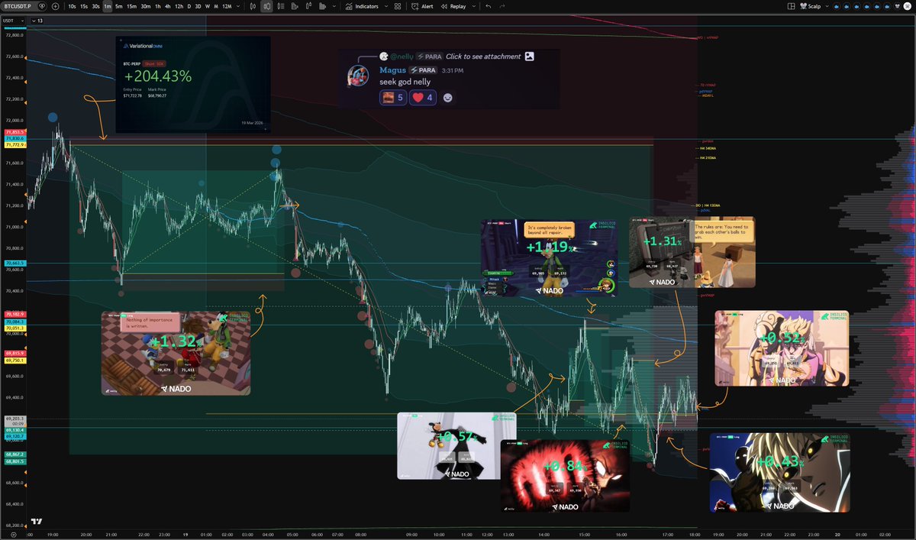
Task: Select the 3D timeframe
Action: click(x=198, y=6)
